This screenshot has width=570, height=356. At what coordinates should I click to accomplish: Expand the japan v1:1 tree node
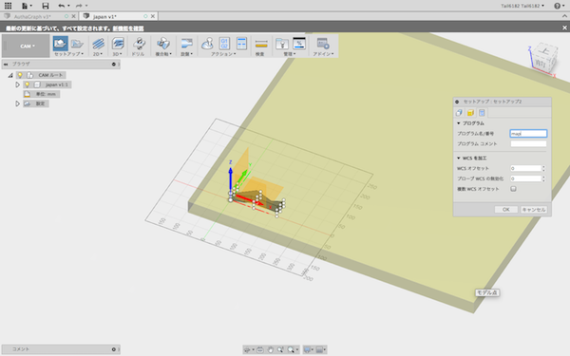pos(17,84)
